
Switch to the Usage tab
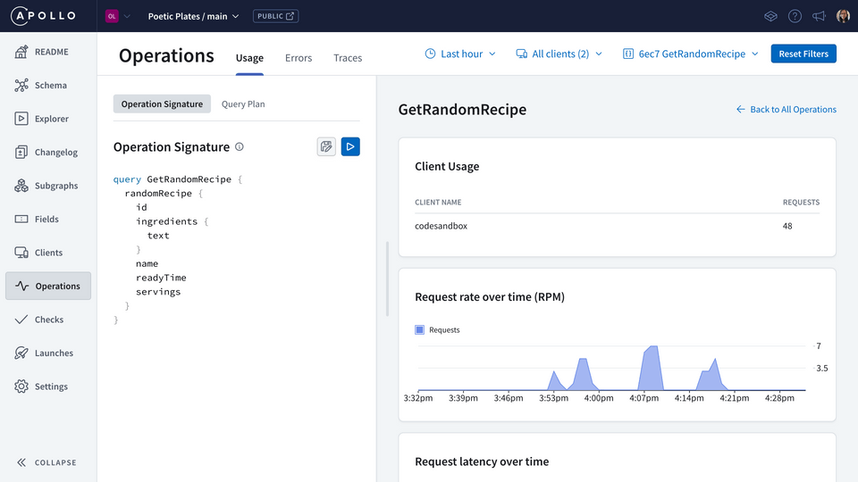coord(249,58)
